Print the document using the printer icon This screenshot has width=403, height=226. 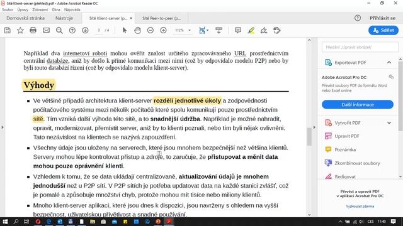33,30
